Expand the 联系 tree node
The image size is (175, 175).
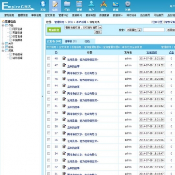point(3,47)
